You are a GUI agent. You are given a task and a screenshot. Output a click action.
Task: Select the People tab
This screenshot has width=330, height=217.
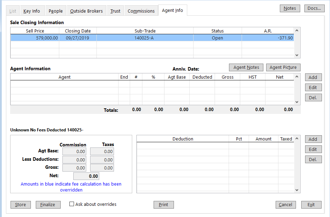pyautogui.click(x=55, y=10)
